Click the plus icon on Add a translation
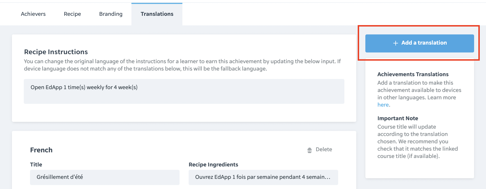Image resolution: width=486 pixels, height=189 pixels. click(x=396, y=43)
